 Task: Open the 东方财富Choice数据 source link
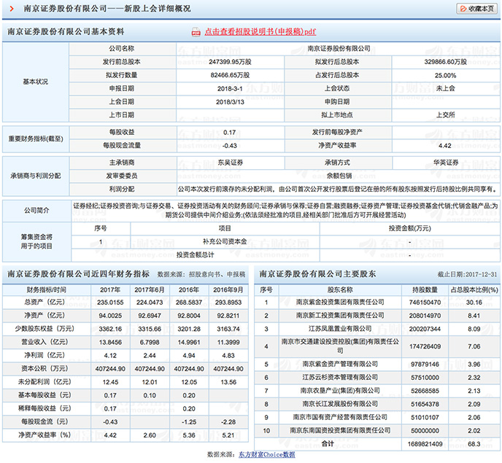[x=267, y=454]
